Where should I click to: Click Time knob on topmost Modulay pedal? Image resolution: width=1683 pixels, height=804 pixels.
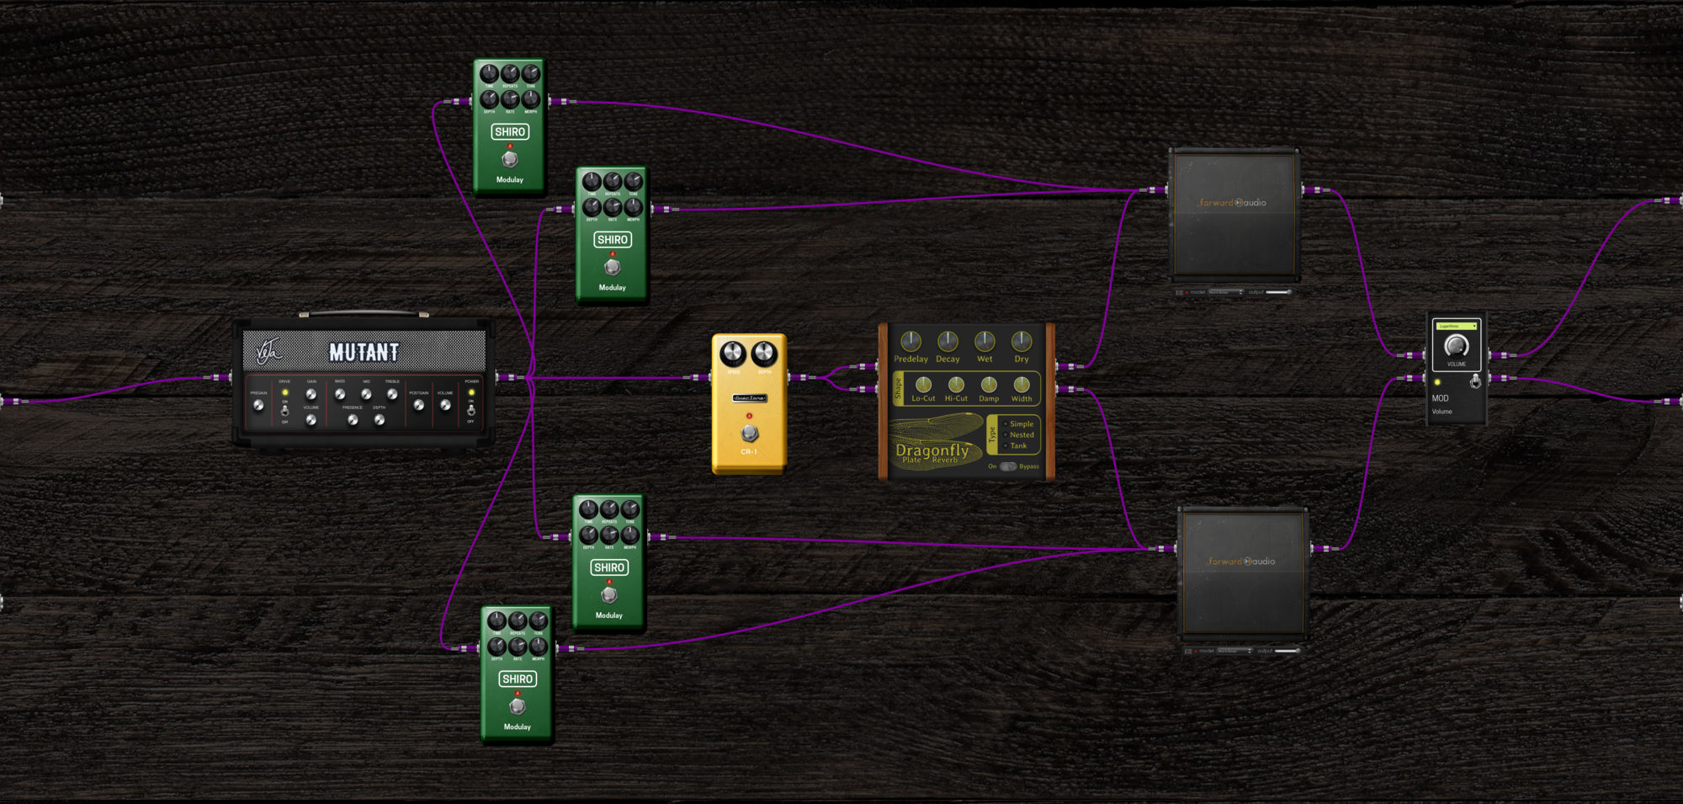click(x=489, y=74)
